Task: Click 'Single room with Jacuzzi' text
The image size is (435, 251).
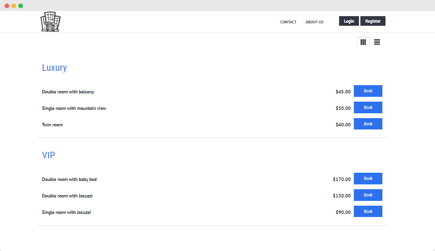Action: coord(66,213)
